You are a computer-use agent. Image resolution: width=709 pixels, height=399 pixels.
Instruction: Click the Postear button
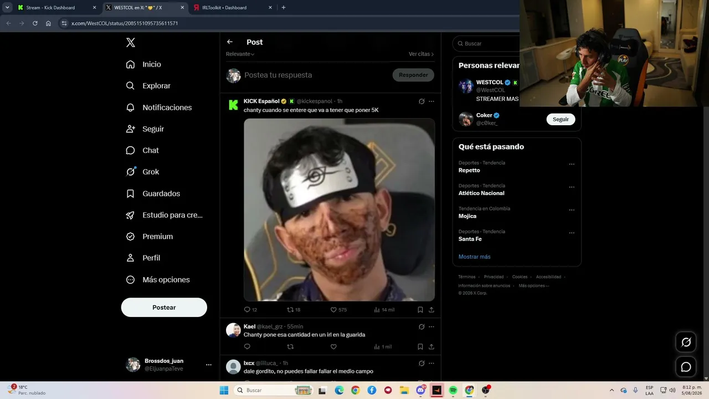point(164,308)
